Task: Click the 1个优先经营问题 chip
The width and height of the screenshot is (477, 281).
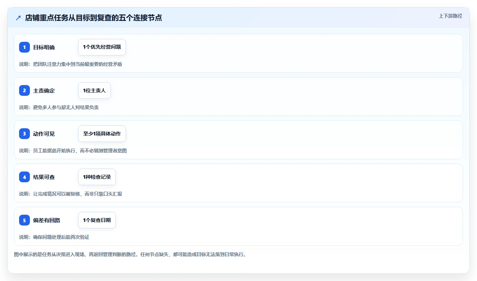Action: [102, 47]
